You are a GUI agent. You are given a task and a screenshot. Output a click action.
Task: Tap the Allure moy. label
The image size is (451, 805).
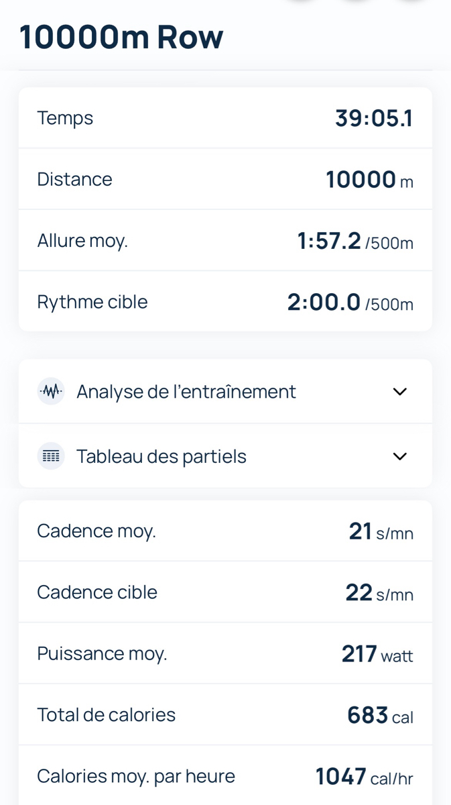[82, 241]
